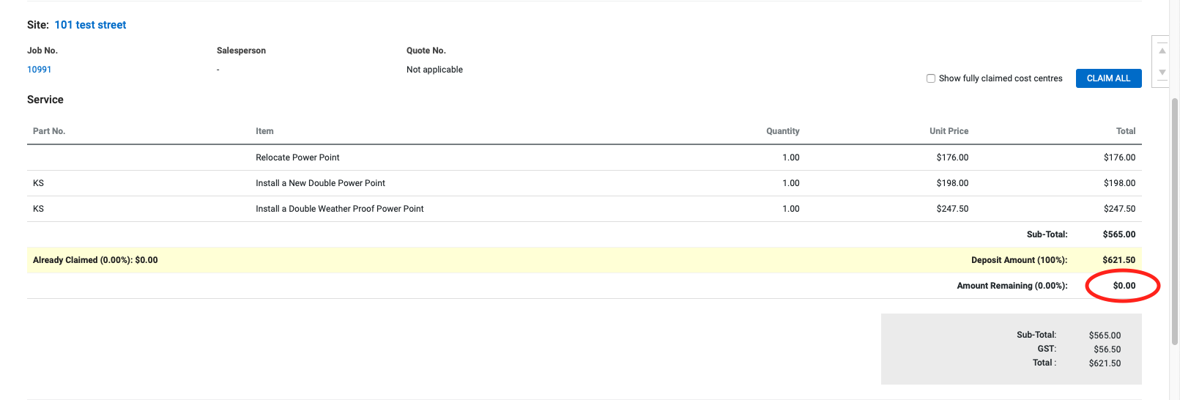Click the circled Amount Remaining $0.00 value
This screenshot has height=400, width=1180.
pos(1124,286)
